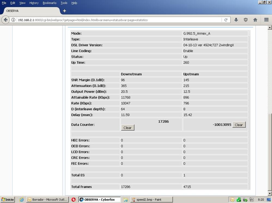Open Internet Explorer from quick launch
This screenshot has height=203, width=272.
click(22, 199)
